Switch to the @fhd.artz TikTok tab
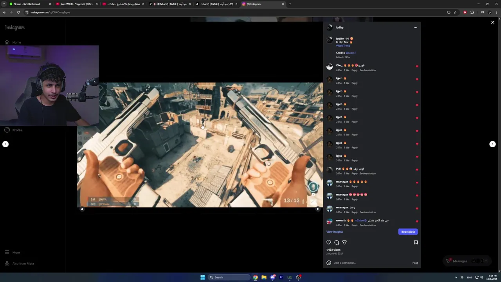This screenshot has width=501, height=282. click(x=170, y=4)
